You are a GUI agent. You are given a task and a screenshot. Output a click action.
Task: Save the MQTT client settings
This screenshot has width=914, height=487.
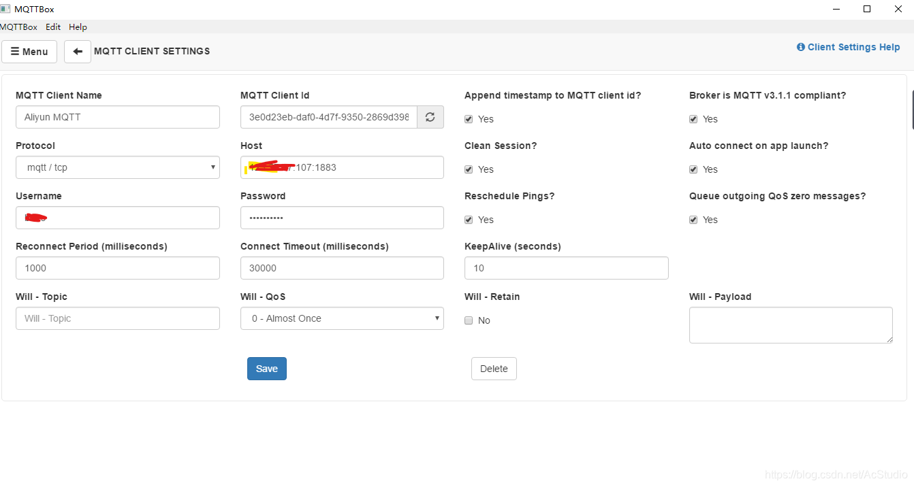[267, 369]
